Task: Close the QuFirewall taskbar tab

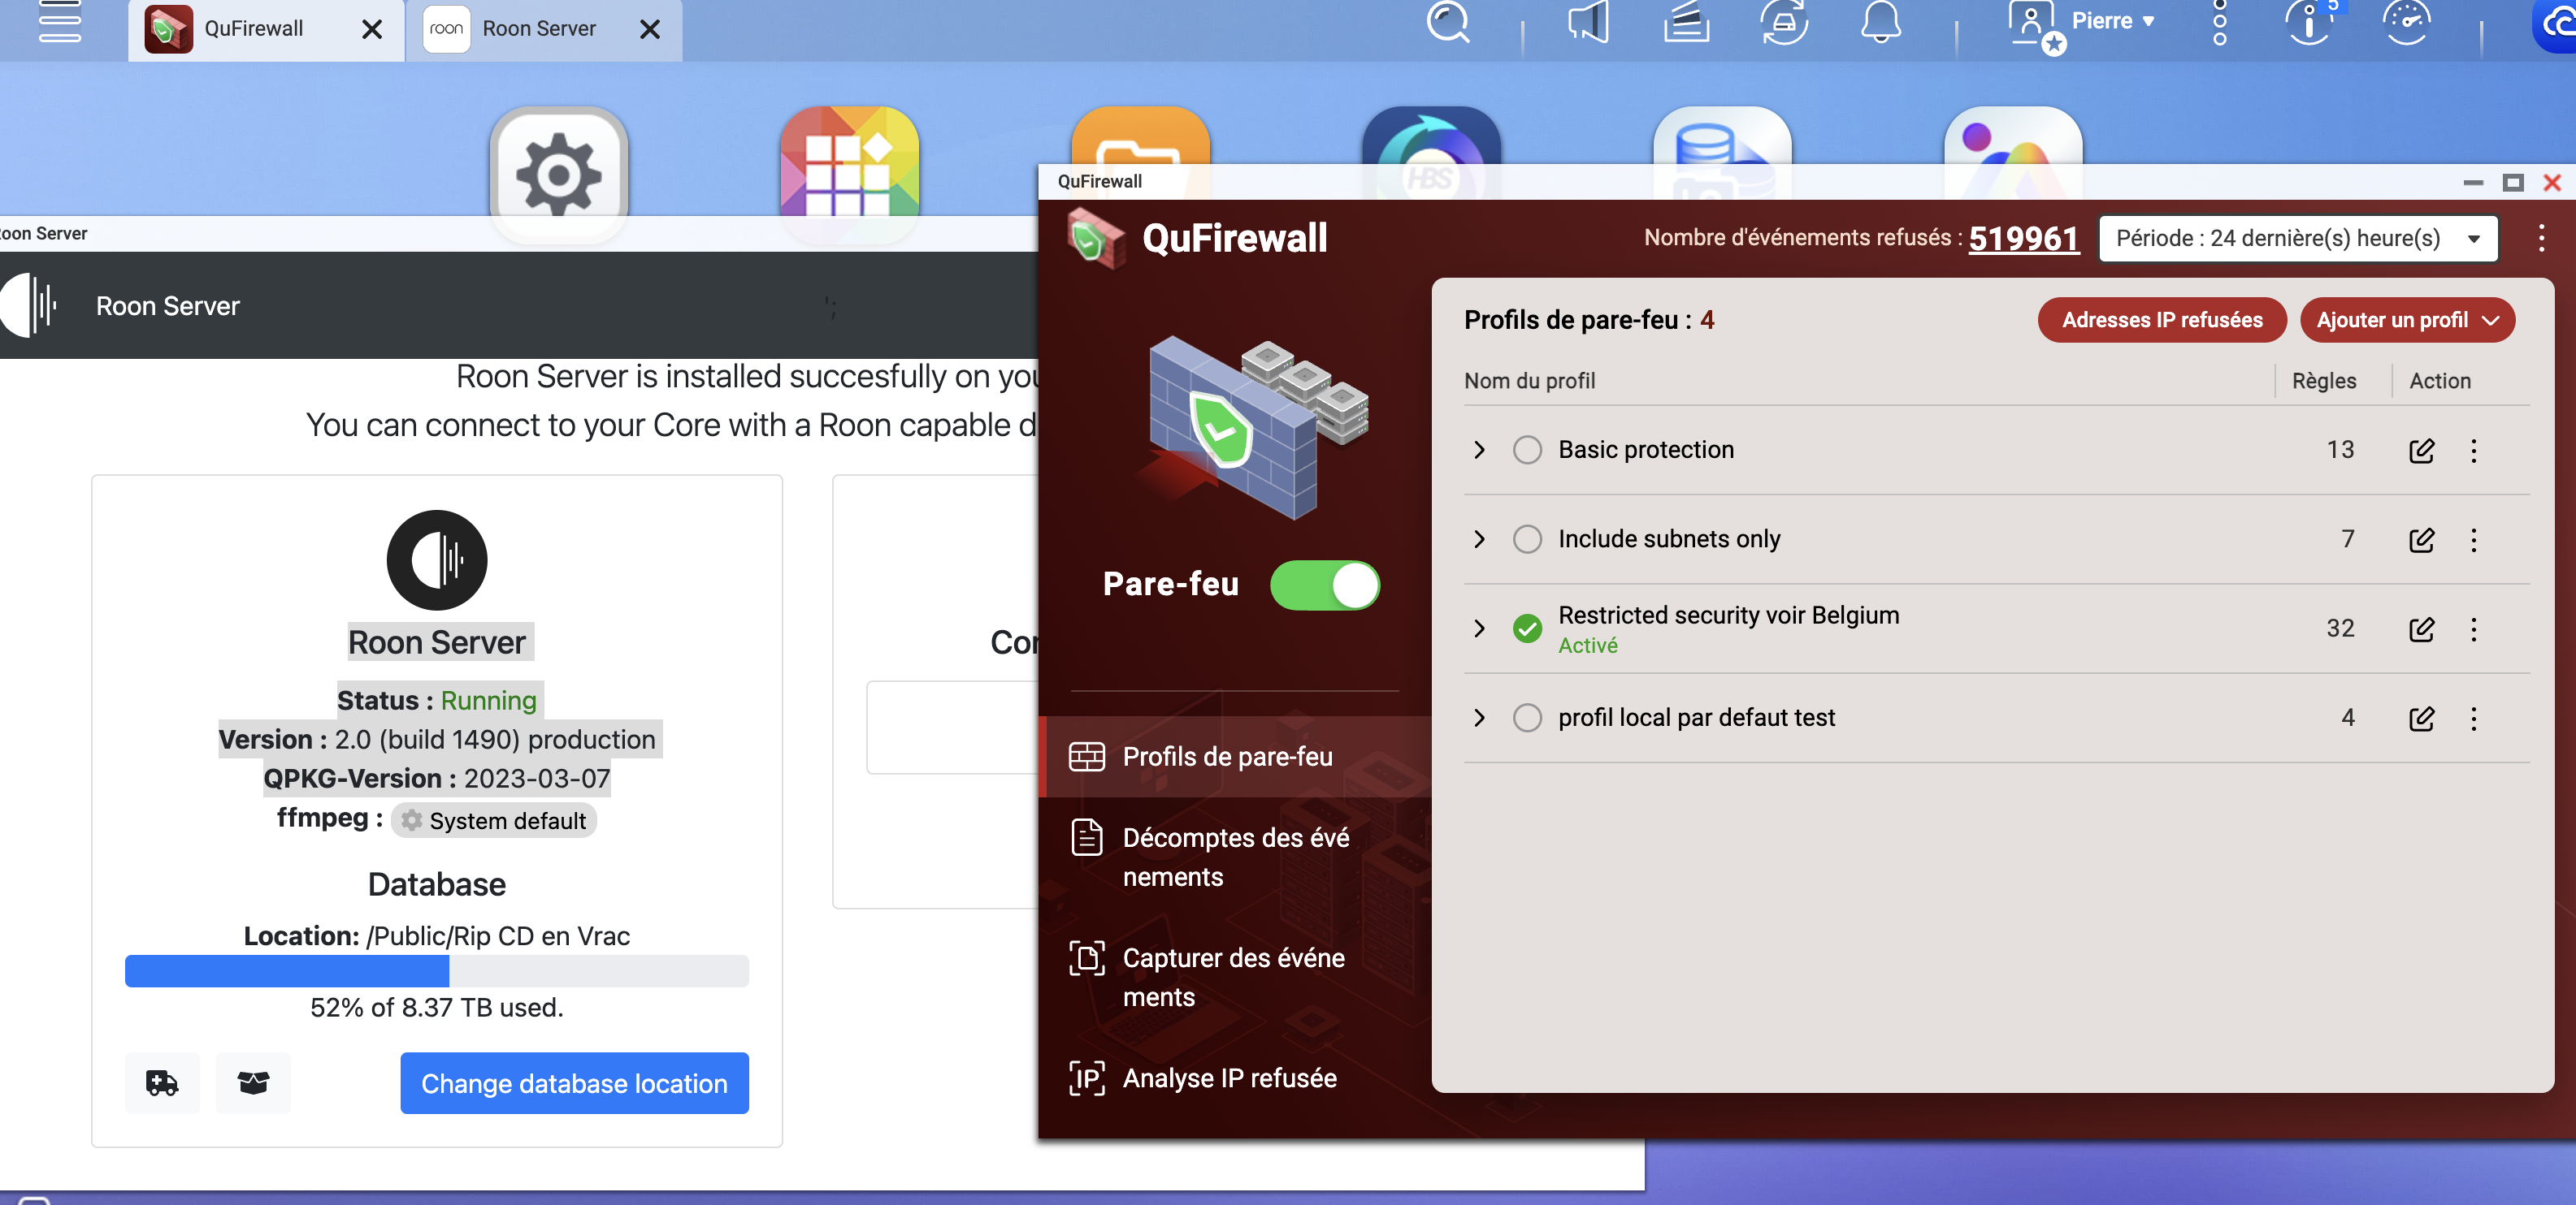Action: pyautogui.click(x=372, y=29)
